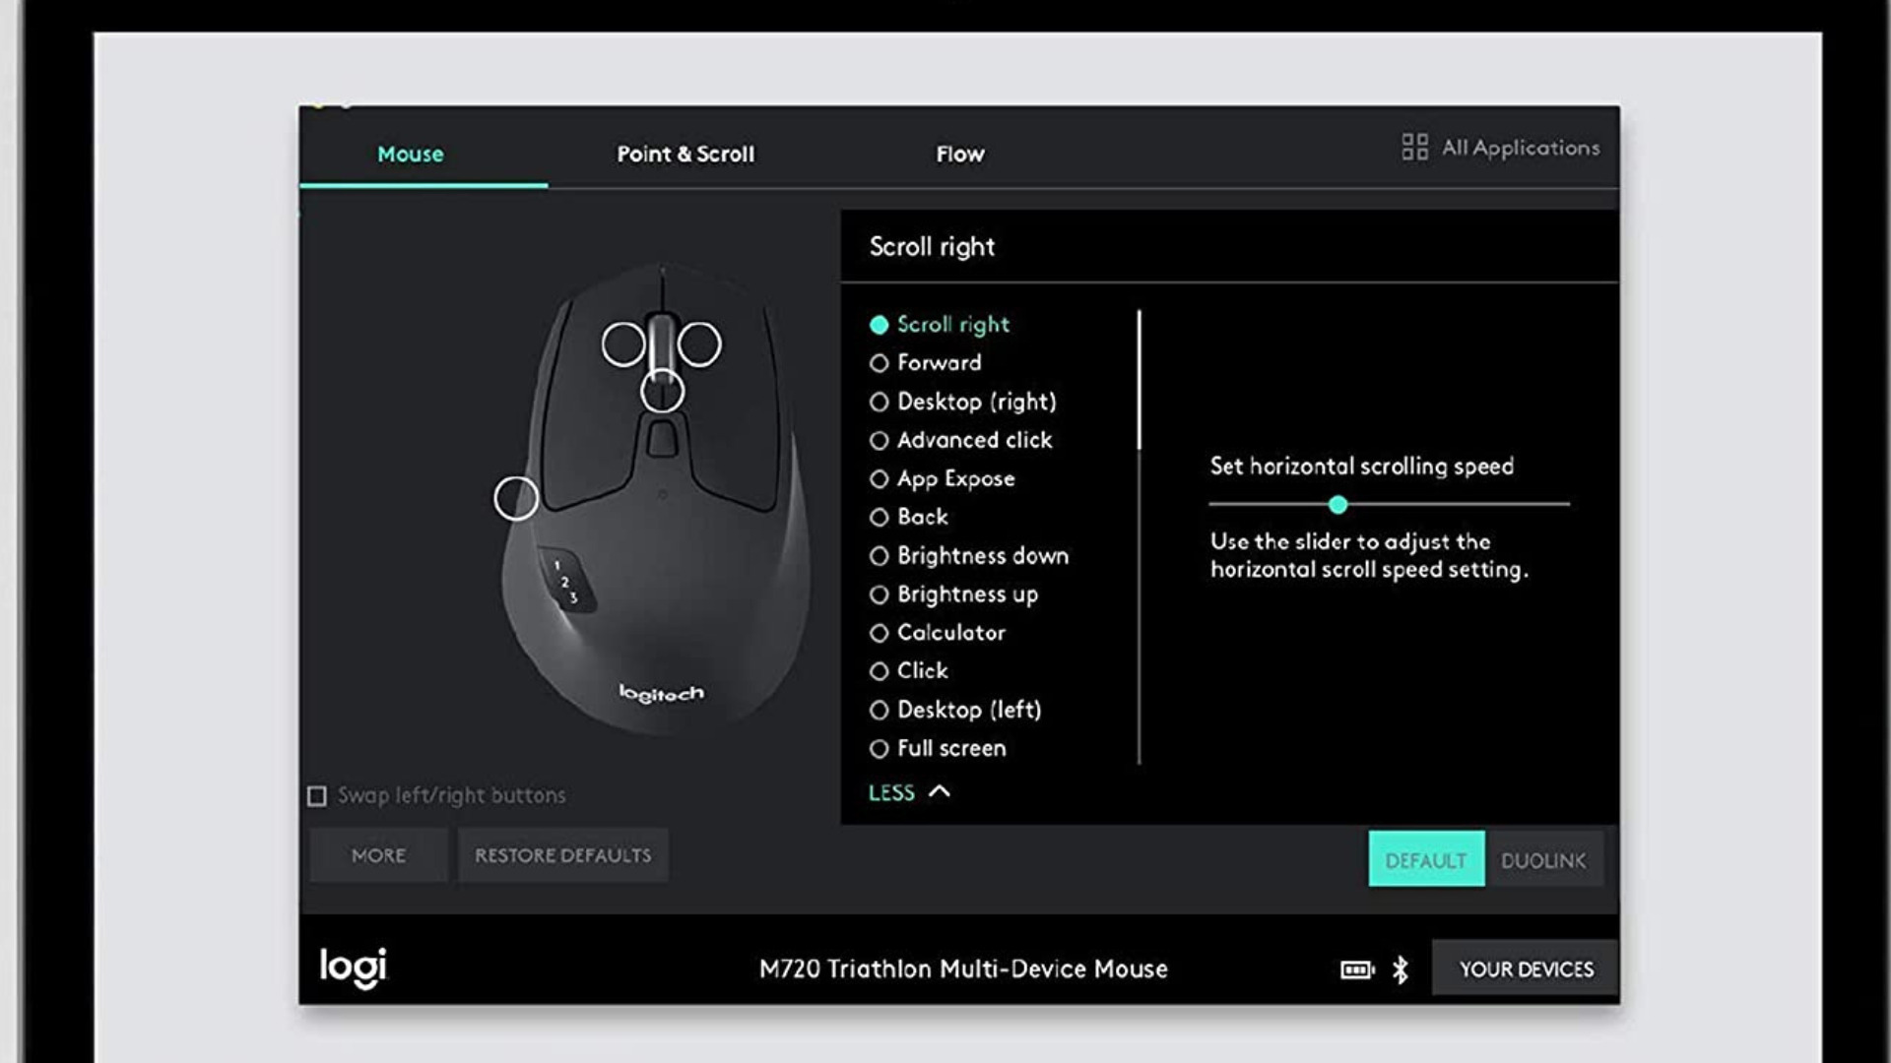1891x1063 pixels.
Task: Click the M720 Triathlon Multi-Device Mouse name
Action: (x=963, y=969)
